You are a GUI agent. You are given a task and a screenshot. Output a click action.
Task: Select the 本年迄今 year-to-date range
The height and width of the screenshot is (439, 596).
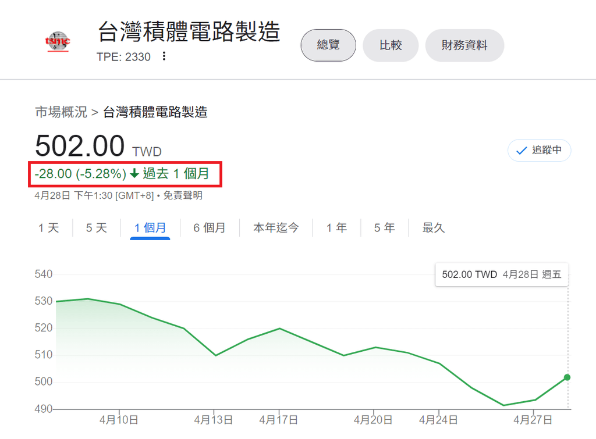pos(276,228)
